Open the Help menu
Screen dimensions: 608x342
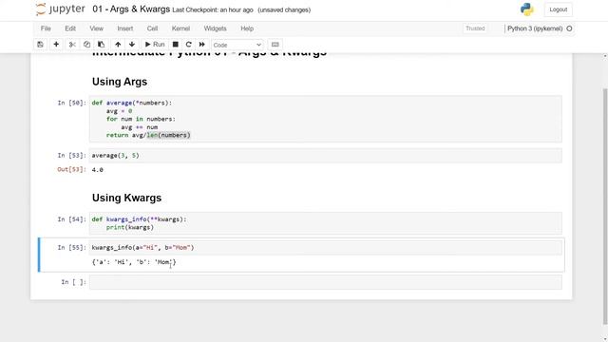click(x=247, y=28)
